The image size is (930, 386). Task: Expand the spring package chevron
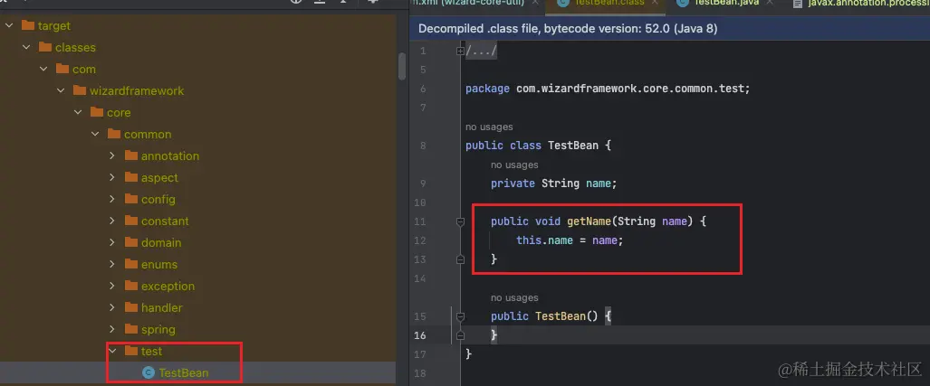pyautogui.click(x=112, y=329)
